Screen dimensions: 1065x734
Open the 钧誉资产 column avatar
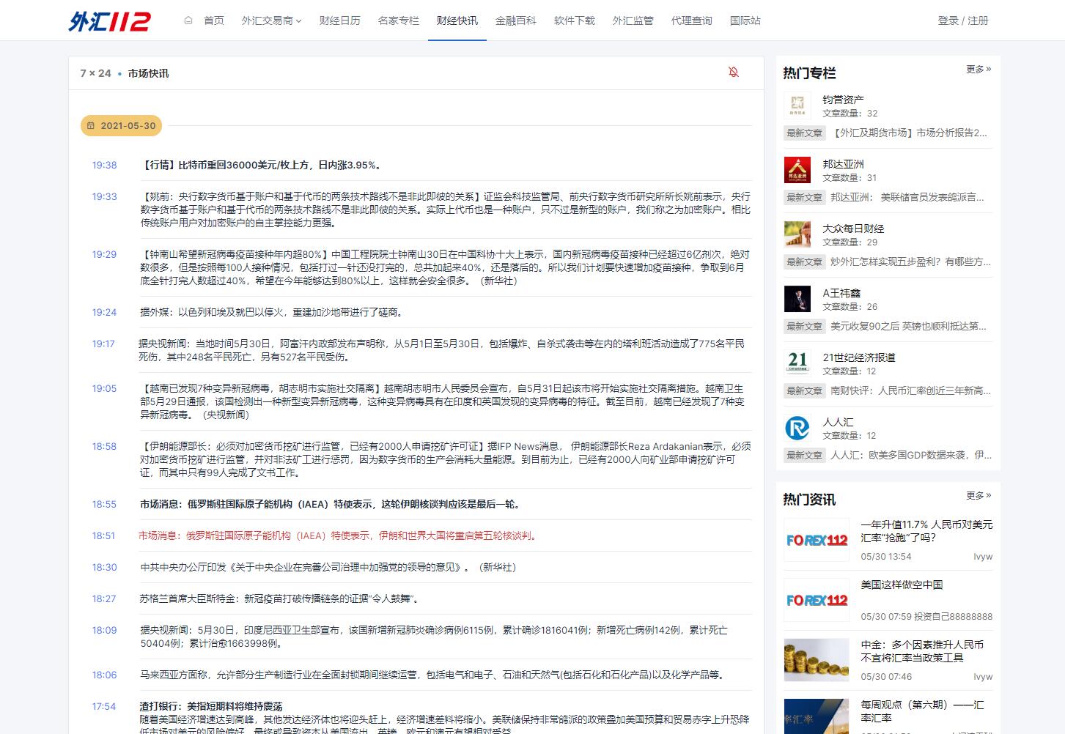[797, 105]
